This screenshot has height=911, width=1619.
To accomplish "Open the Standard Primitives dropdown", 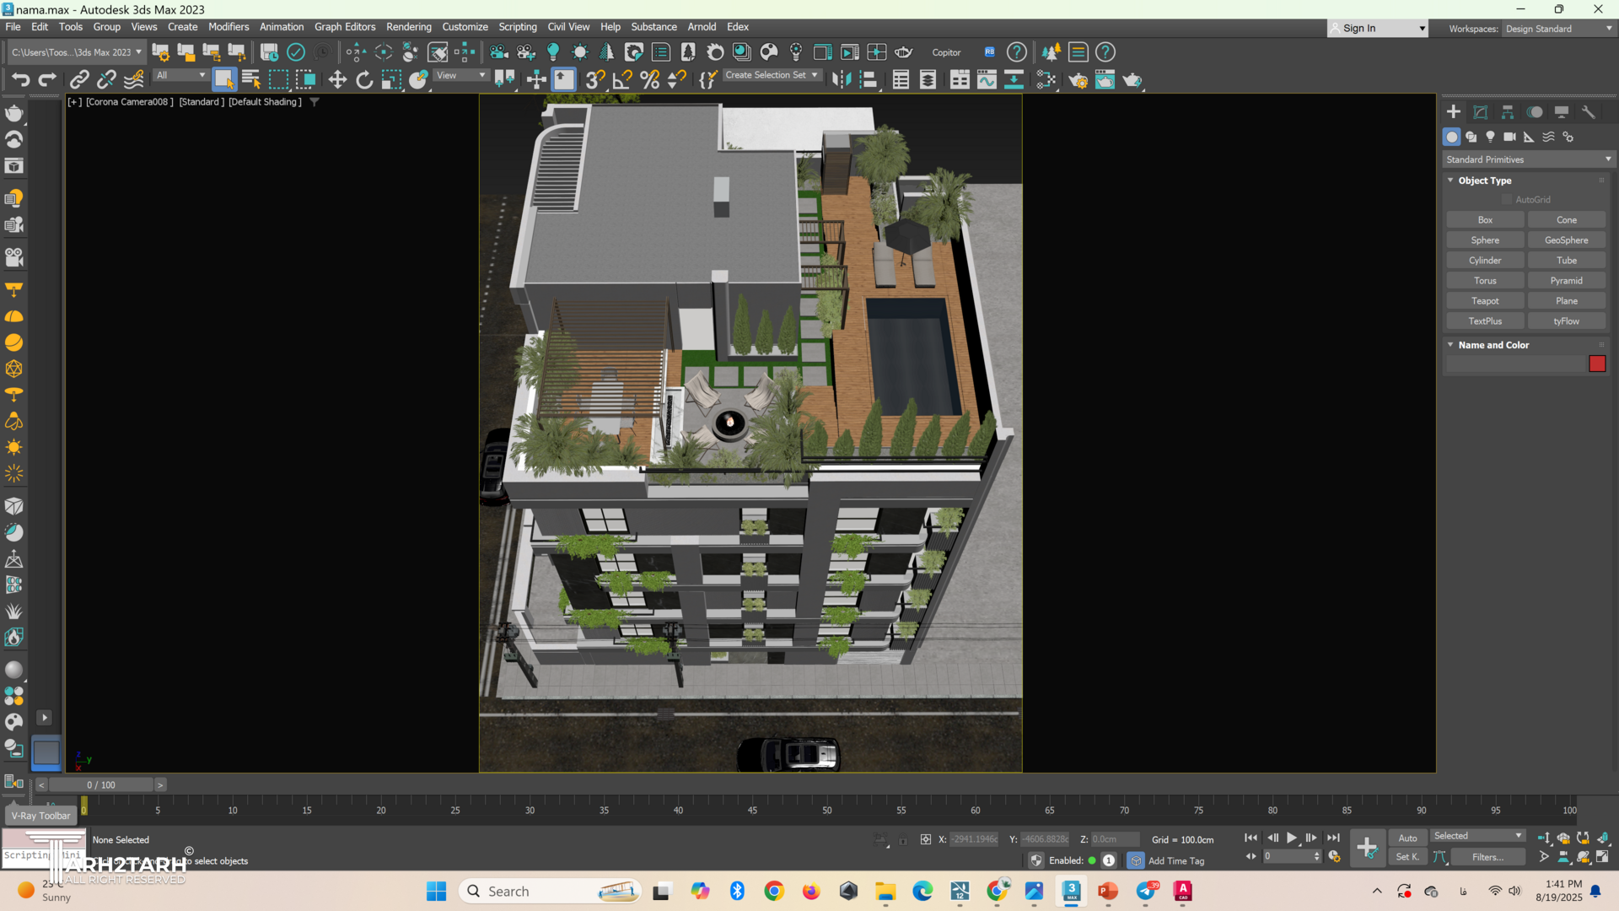I will (1528, 159).
